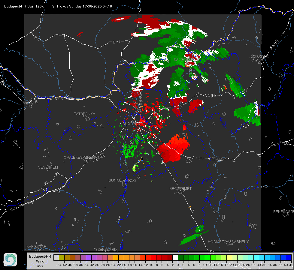Click the BUDAPEST city label
Viewport: 294px width, 270px height.
click(132, 124)
